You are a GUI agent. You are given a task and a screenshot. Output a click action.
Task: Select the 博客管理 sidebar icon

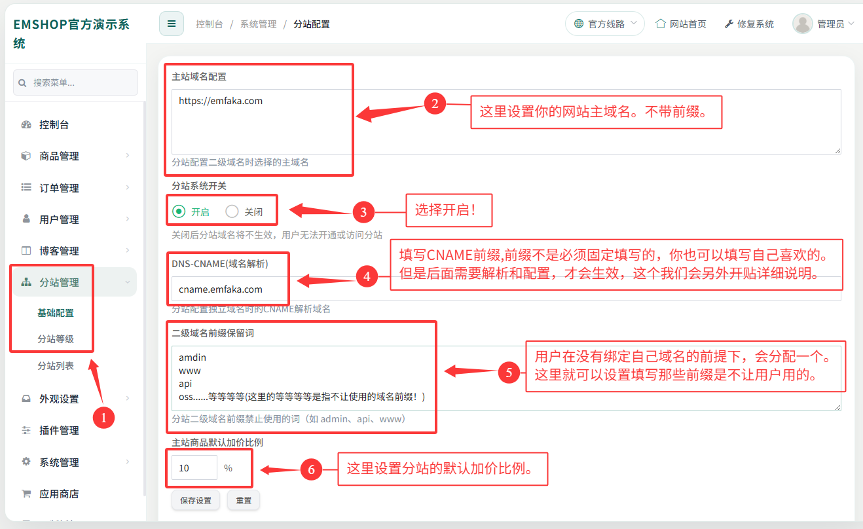pos(25,250)
